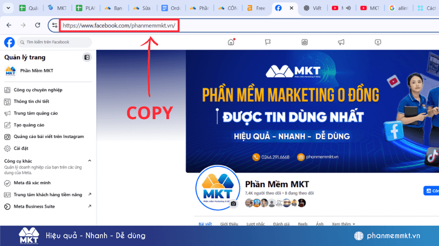
Task: Open 'Quảng cáo bài viết trên Instagram'
Action: tap(48, 137)
